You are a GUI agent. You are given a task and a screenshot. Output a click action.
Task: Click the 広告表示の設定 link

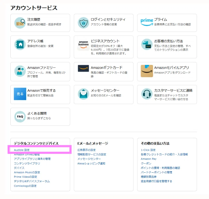click(86, 150)
